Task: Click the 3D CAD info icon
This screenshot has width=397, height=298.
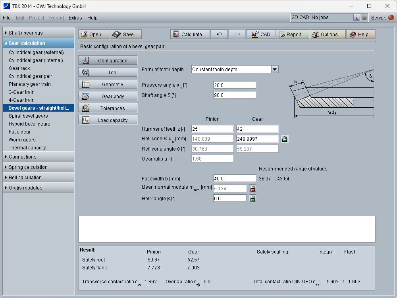Action: click(357, 17)
